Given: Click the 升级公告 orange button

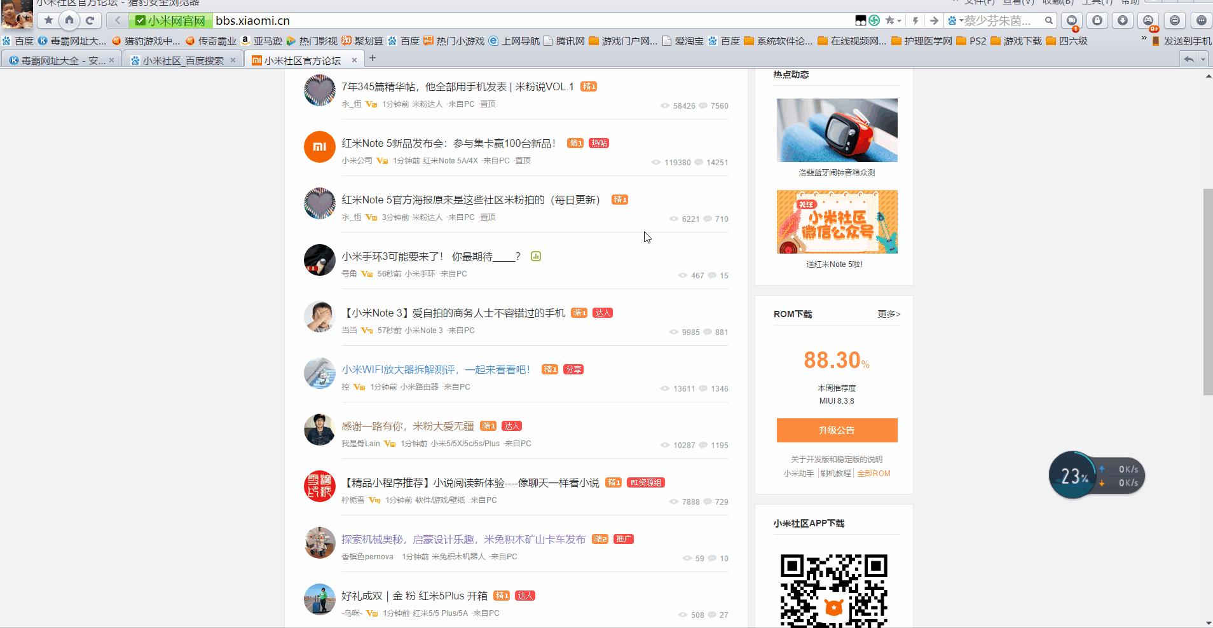Looking at the screenshot, I should [x=837, y=430].
